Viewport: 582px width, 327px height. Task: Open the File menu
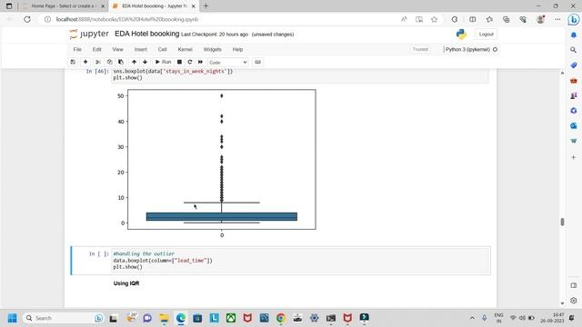pyautogui.click(x=77, y=49)
